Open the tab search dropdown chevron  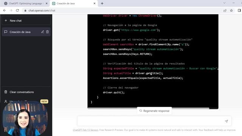coord(224,3)
